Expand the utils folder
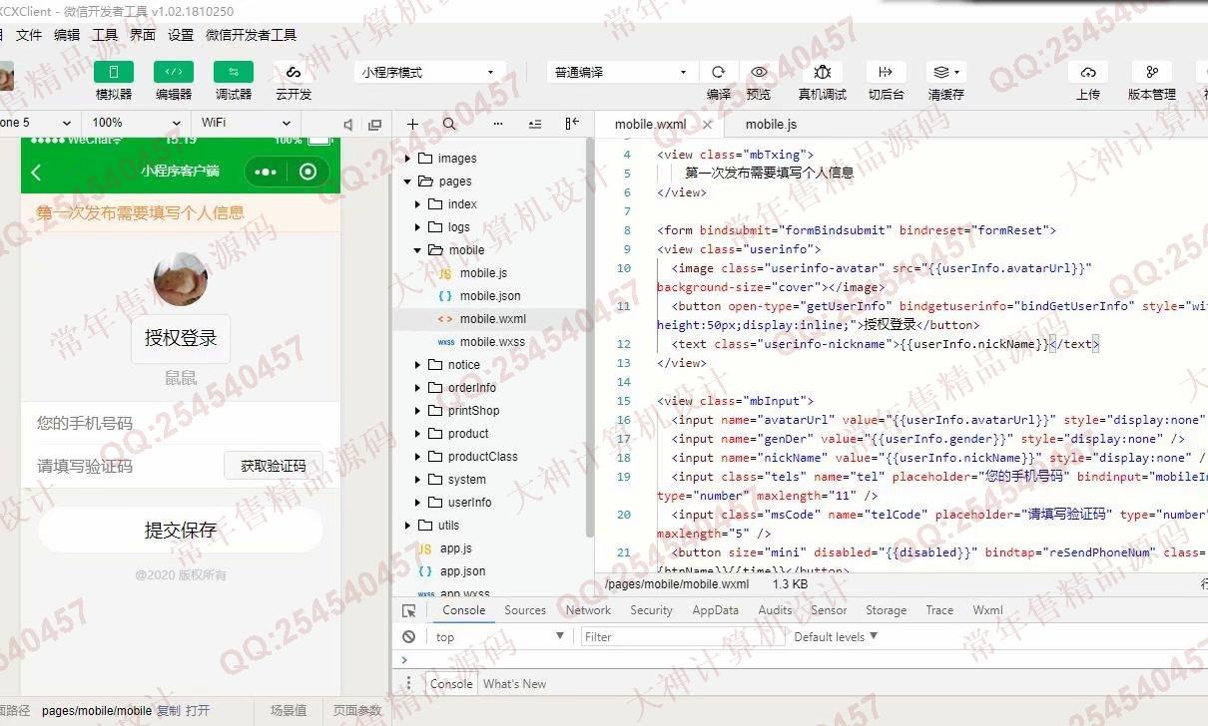 [408, 526]
